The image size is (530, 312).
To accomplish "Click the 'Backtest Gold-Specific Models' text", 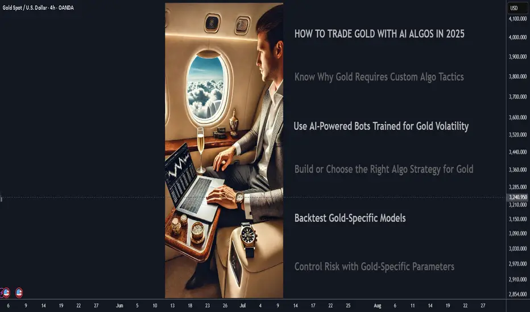I will (x=350, y=218).
